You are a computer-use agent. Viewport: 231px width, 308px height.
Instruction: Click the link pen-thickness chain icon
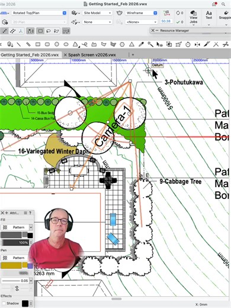click(17, 288)
